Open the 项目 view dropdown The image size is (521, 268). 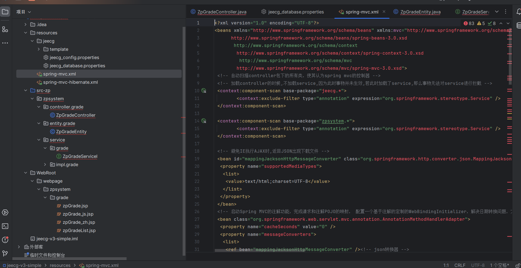[23, 12]
